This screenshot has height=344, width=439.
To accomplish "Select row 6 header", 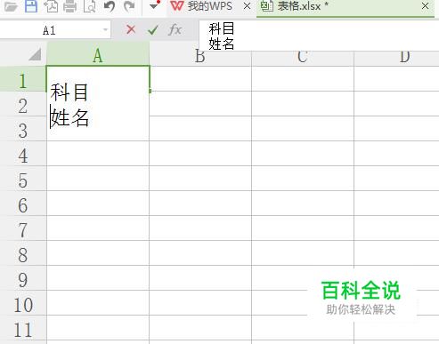I will tap(23, 204).
